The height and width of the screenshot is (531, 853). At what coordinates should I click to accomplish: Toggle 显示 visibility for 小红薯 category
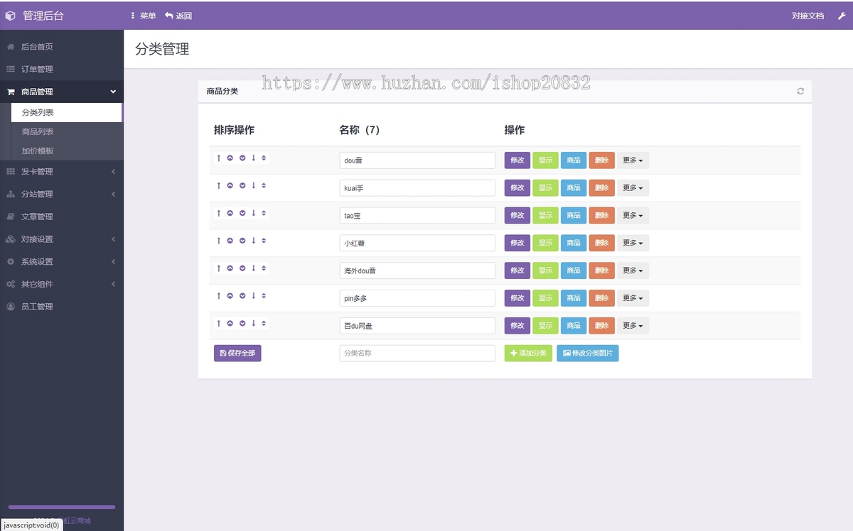tap(545, 243)
